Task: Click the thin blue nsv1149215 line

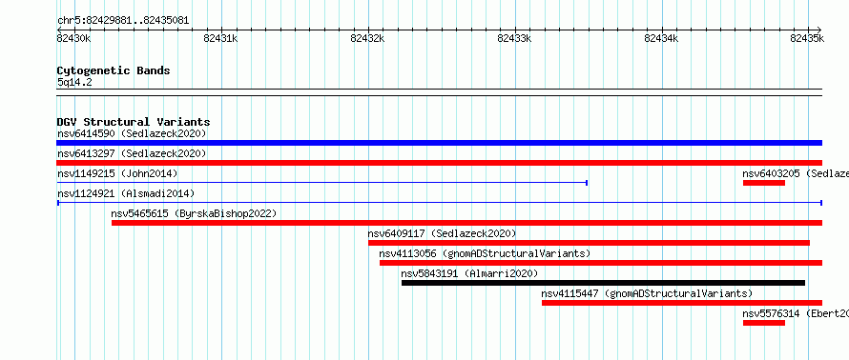Action: pos(322,183)
